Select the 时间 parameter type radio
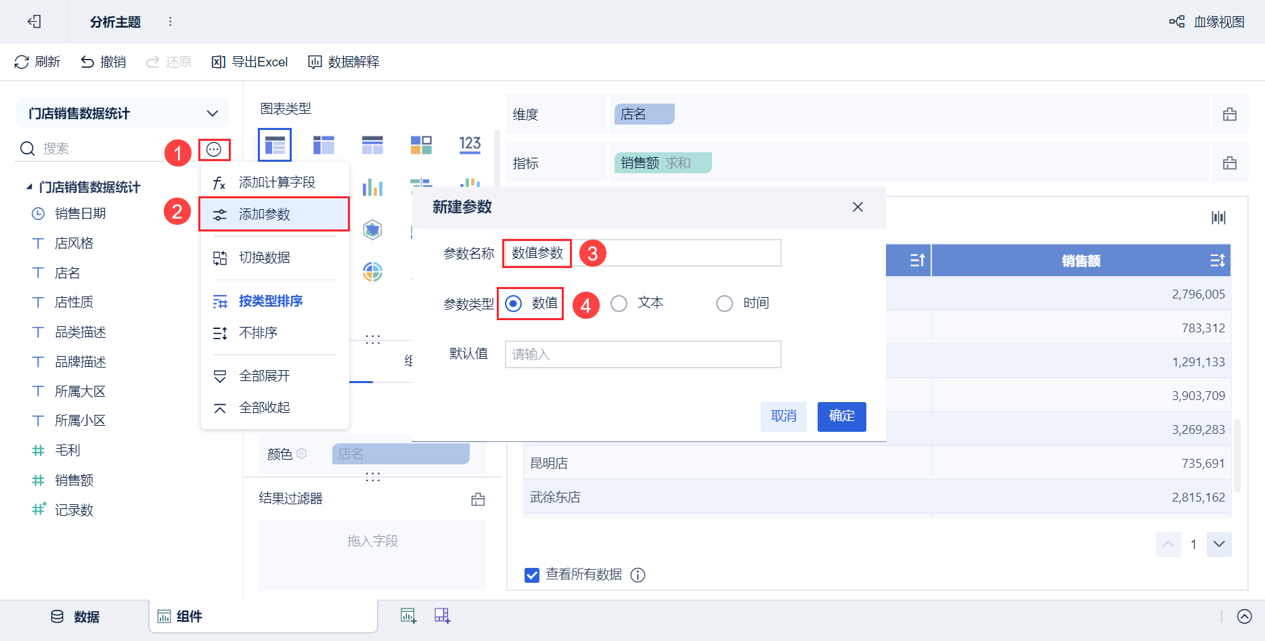This screenshot has height=641, width=1265. click(724, 304)
